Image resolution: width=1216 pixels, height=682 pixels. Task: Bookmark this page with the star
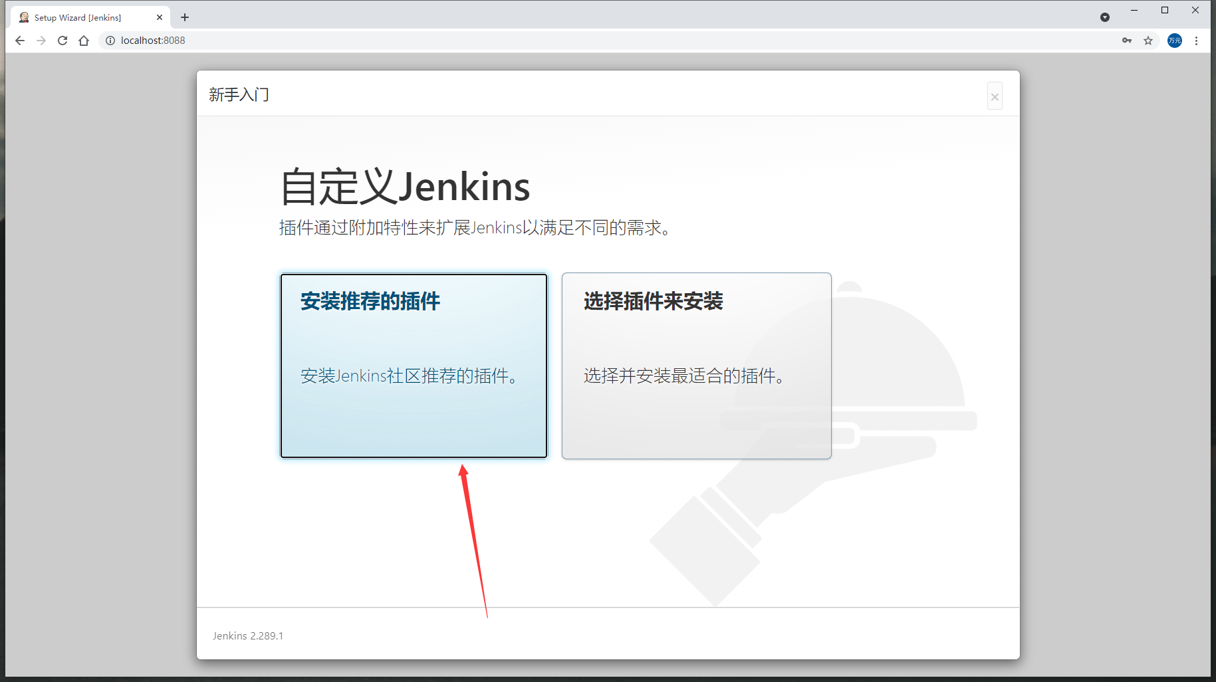point(1148,41)
